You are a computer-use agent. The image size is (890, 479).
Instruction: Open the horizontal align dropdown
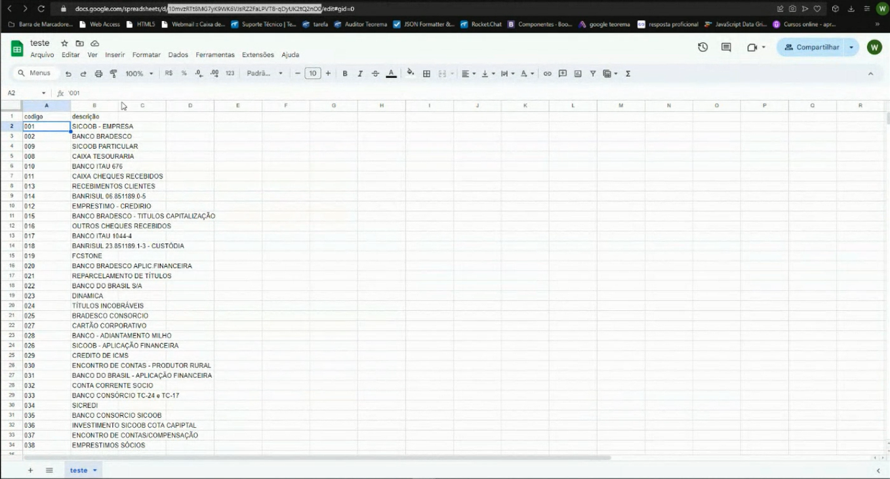coord(468,73)
